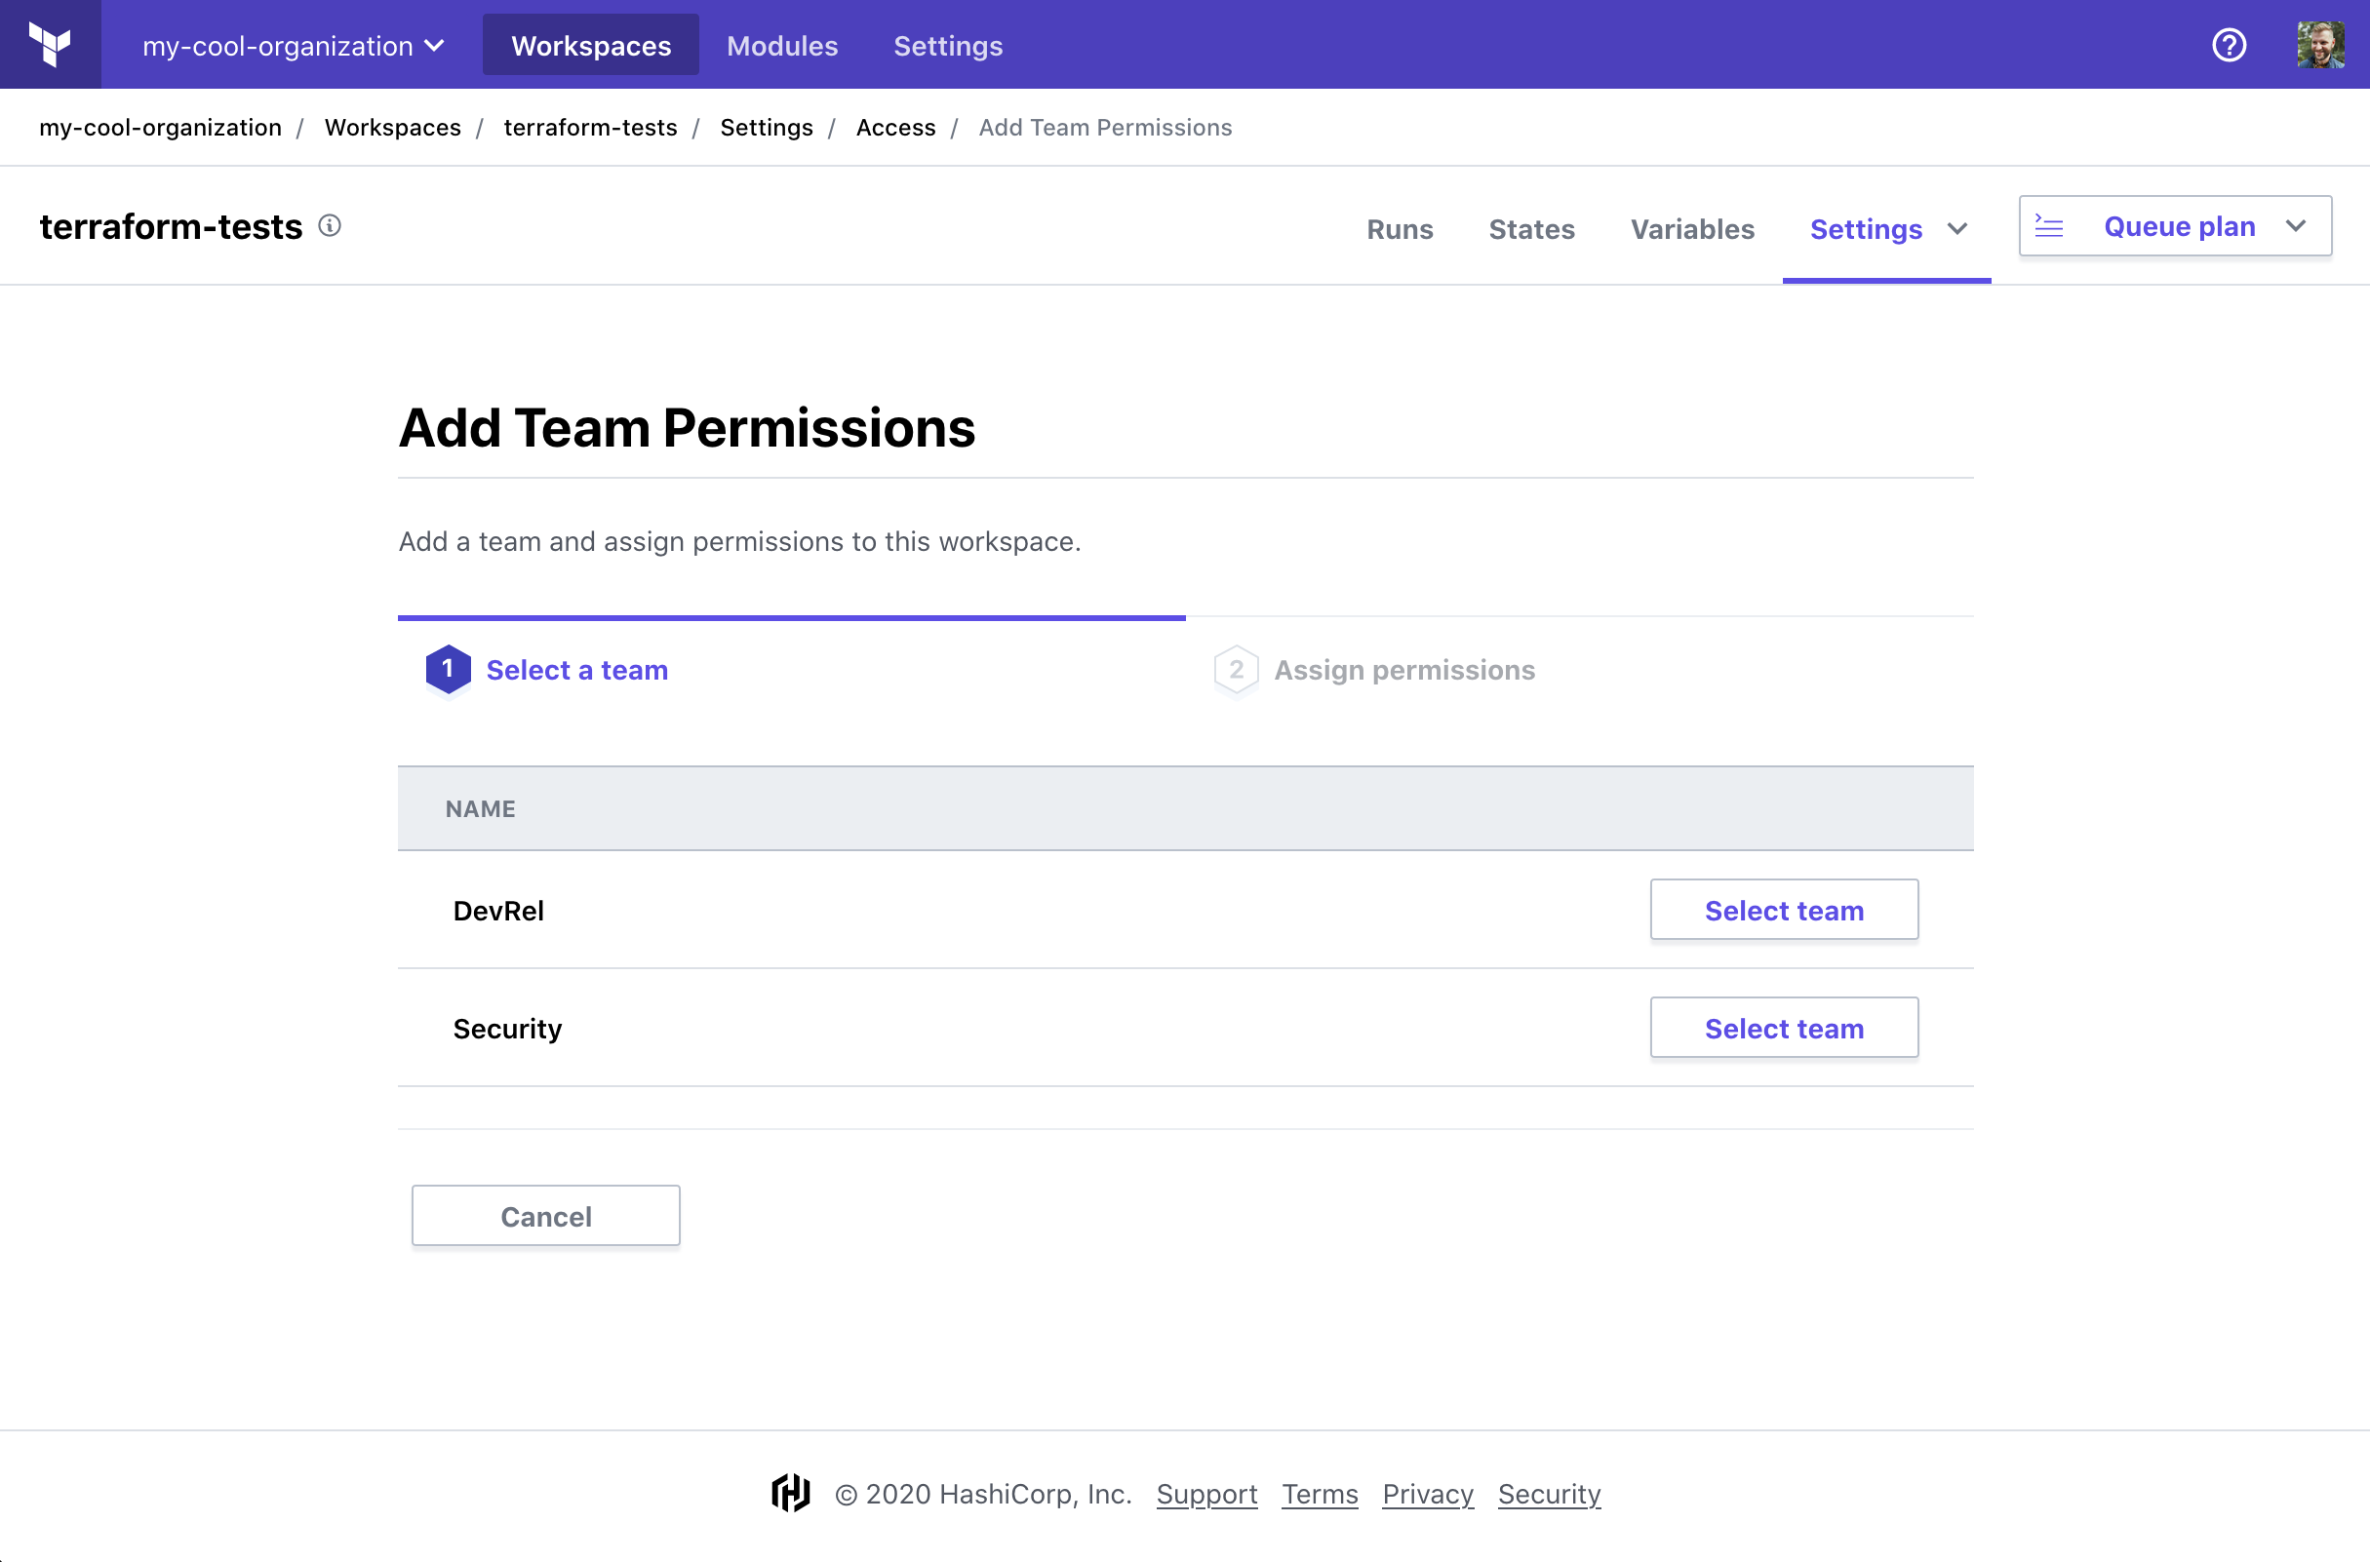Click the Queue plan button
The width and height of the screenshot is (2370, 1562).
tap(2175, 226)
